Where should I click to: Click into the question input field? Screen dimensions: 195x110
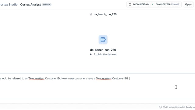(97, 86)
